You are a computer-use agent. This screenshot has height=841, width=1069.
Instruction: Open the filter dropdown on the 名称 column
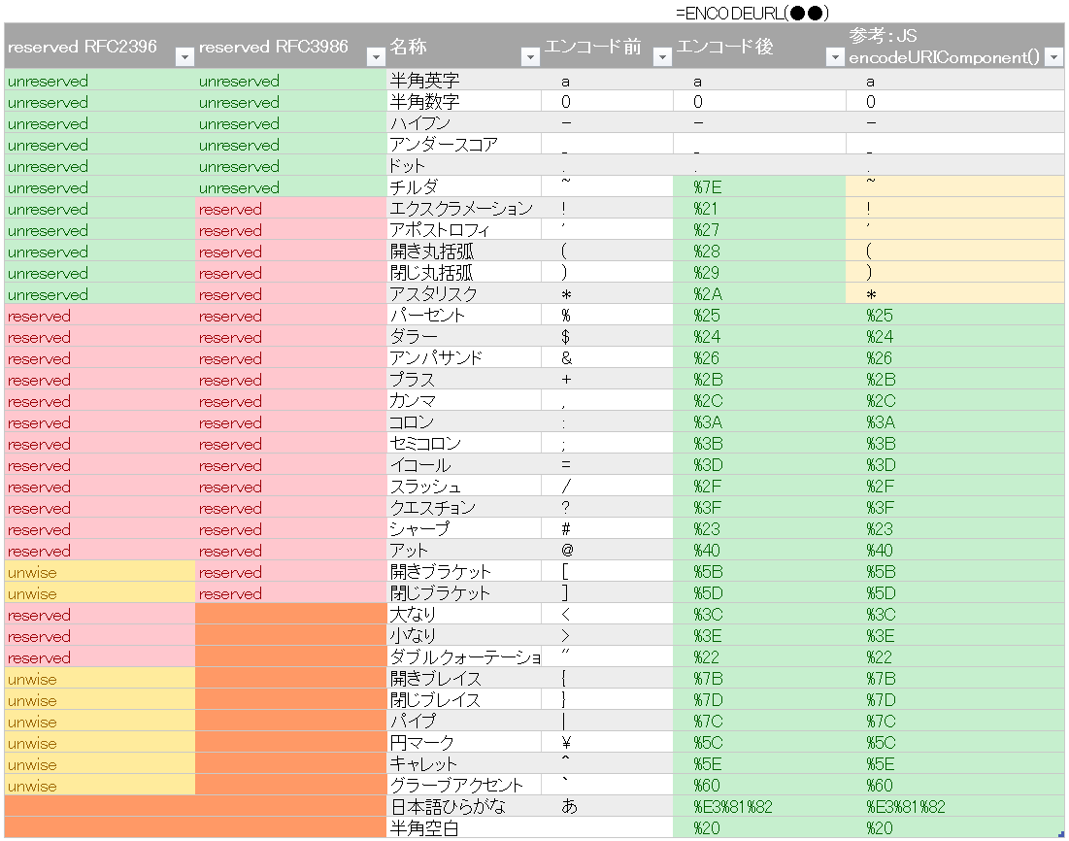coord(530,58)
